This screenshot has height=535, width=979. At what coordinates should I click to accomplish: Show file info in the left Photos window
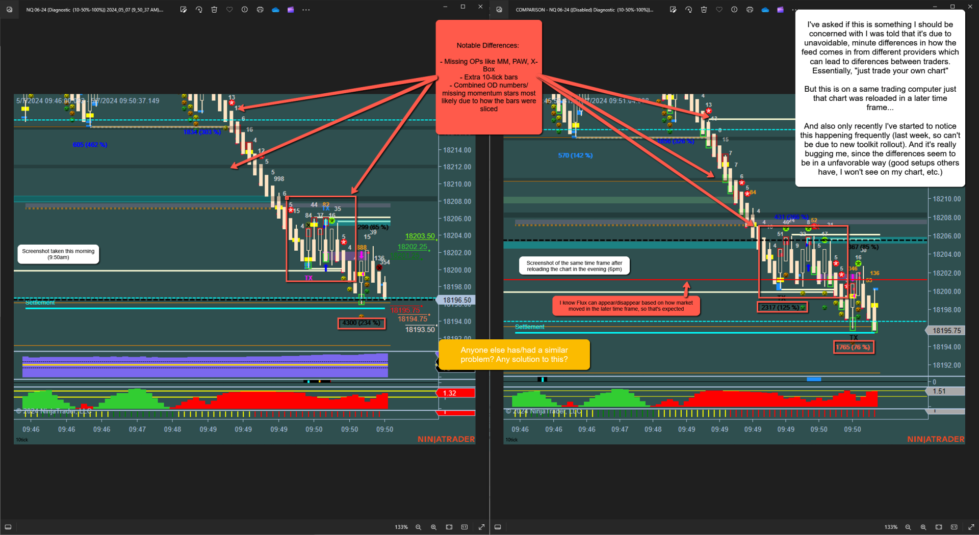245,10
